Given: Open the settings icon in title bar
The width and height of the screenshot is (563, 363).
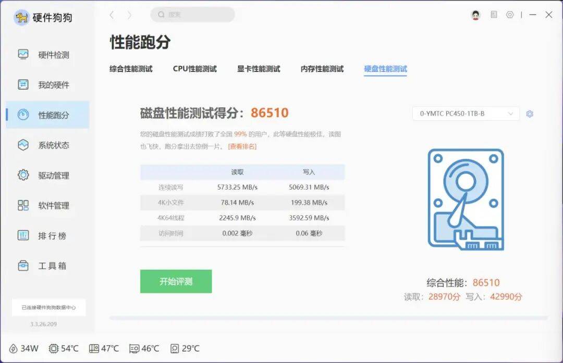Looking at the screenshot, I should [x=510, y=15].
